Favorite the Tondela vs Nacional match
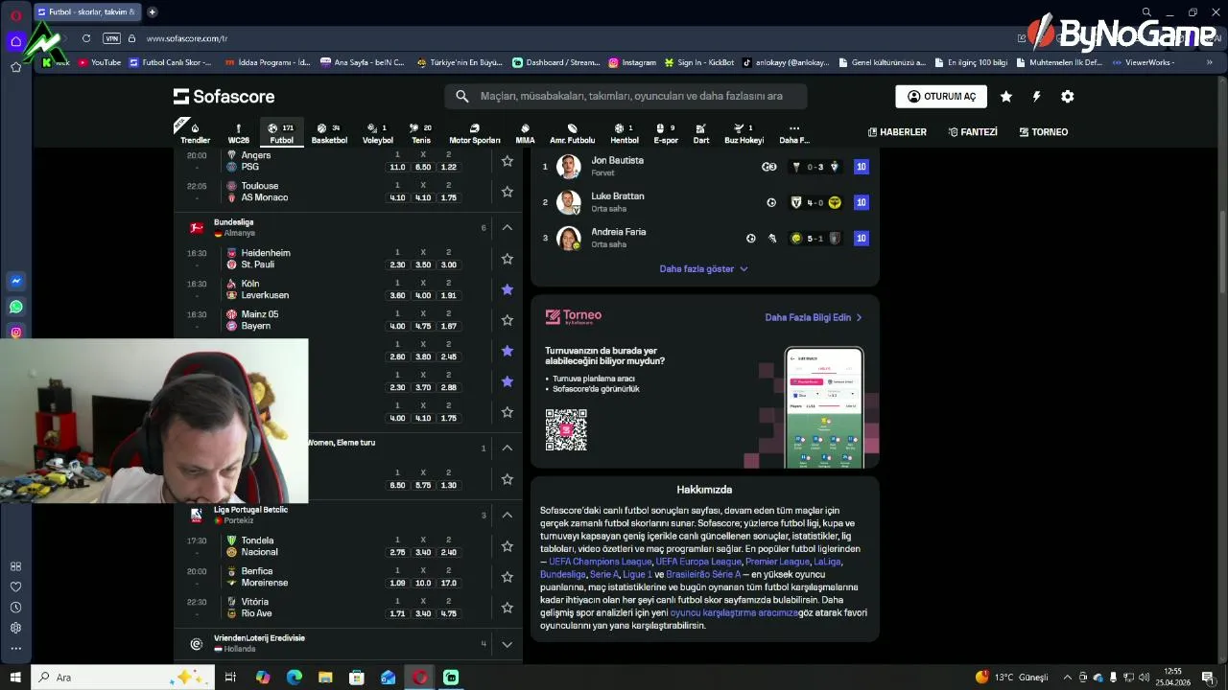The height and width of the screenshot is (690, 1228). [508, 546]
